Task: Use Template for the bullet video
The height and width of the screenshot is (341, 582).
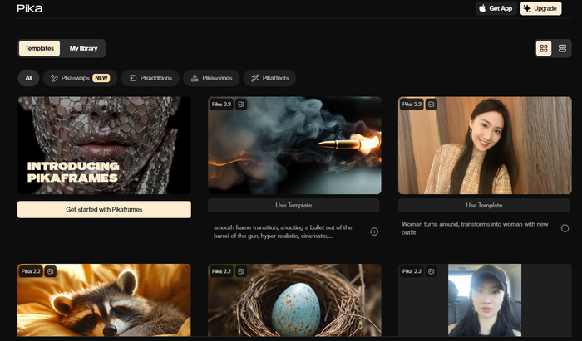Action: pos(293,205)
